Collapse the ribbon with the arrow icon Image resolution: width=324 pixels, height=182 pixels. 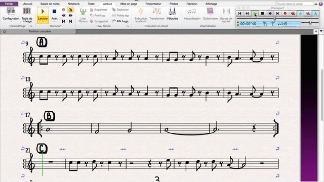click(x=316, y=4)
